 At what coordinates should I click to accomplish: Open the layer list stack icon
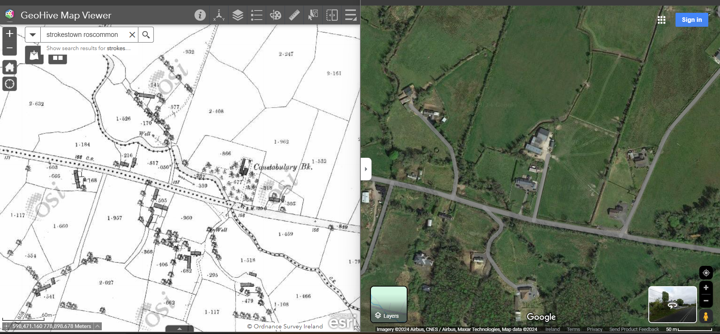pos(238,15)
